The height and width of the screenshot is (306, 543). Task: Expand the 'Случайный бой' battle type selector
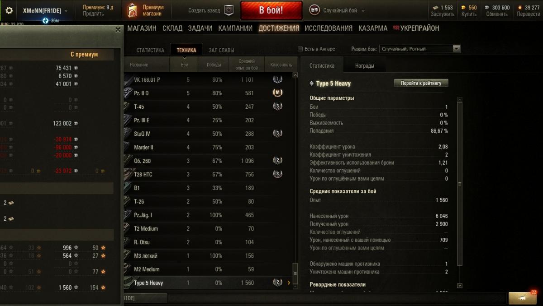click(x=337, y=10)
